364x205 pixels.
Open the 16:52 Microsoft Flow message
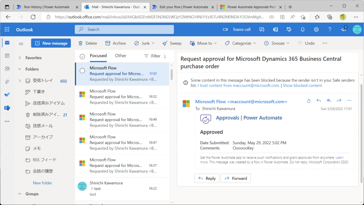click(x=122, y=97)
